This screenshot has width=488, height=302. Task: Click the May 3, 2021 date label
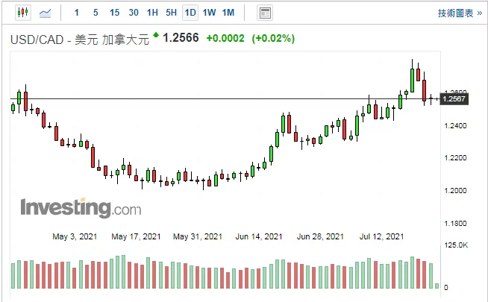[75, 236]
